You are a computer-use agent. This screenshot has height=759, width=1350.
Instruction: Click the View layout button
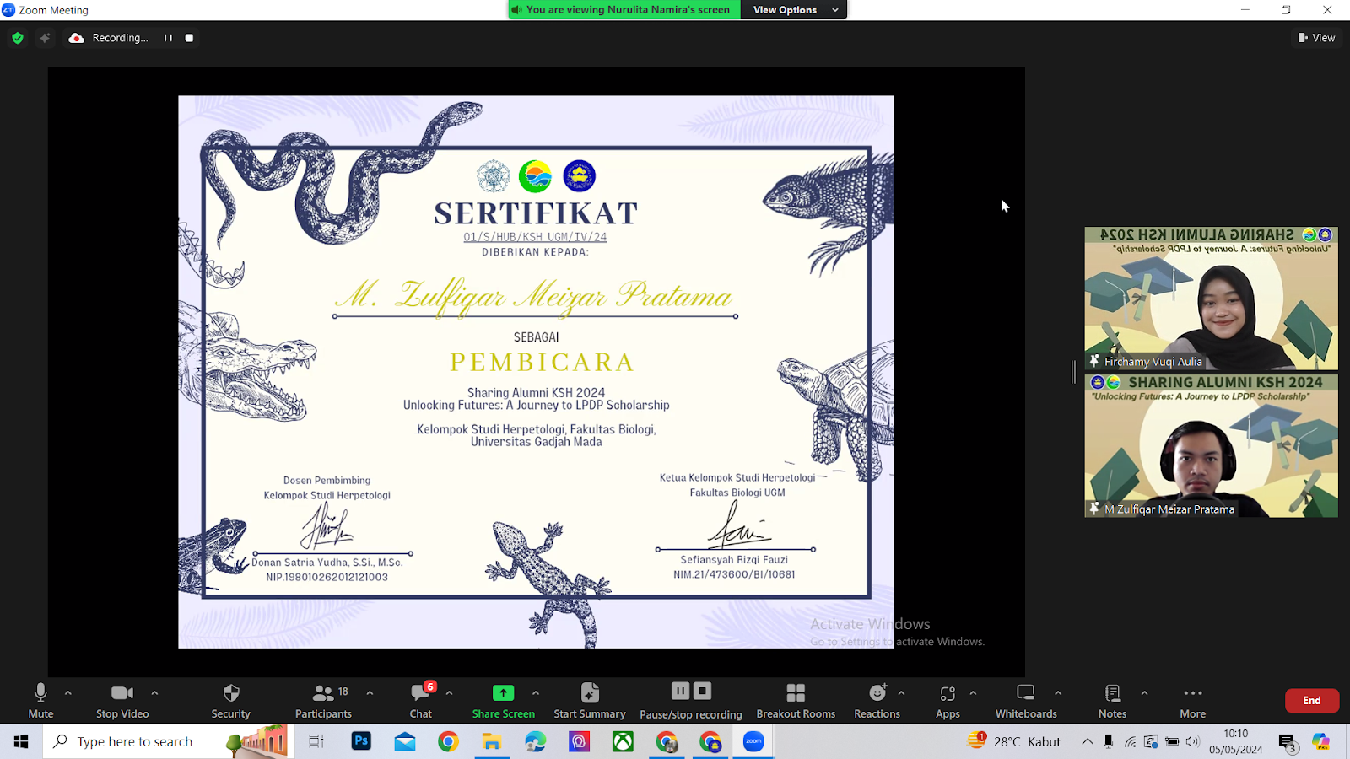click(x=1316, y=38)
